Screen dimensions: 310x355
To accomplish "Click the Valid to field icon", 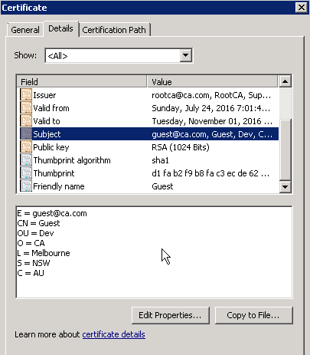I will (26, 121).
